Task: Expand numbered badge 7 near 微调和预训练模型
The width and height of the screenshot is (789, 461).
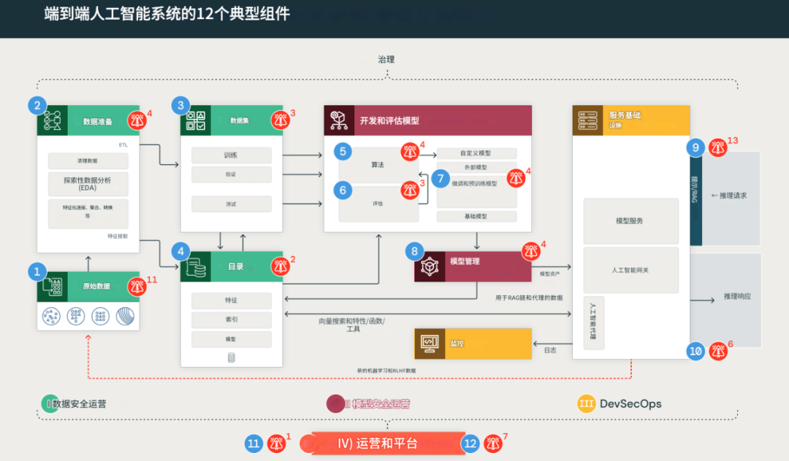Action: pos(439,178)
